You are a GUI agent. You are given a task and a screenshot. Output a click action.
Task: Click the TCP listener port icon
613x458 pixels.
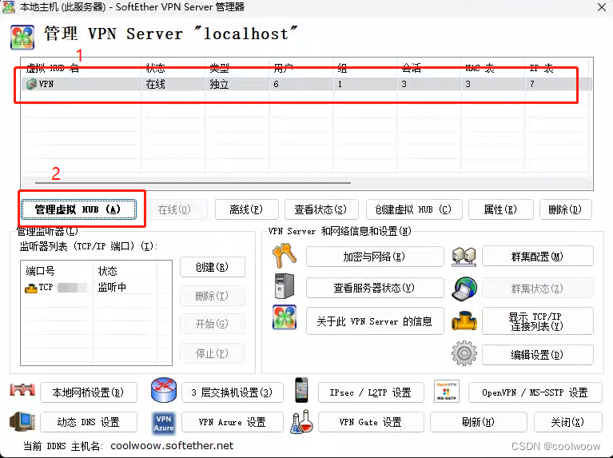pyautogui.click(x=31, y=289)
